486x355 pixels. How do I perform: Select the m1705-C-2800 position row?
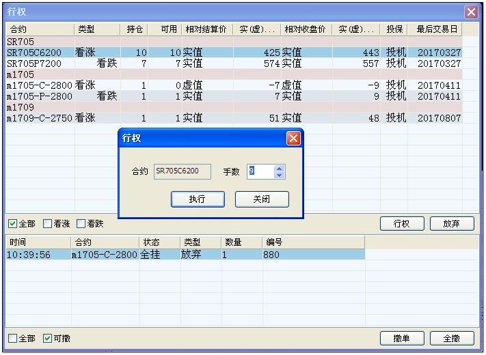click(234, 85)
